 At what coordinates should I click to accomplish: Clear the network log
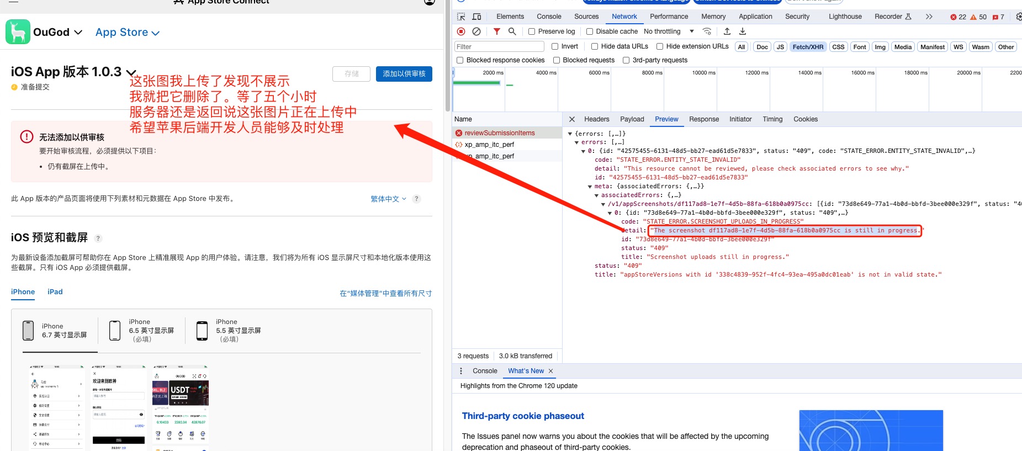pos(476,31)
